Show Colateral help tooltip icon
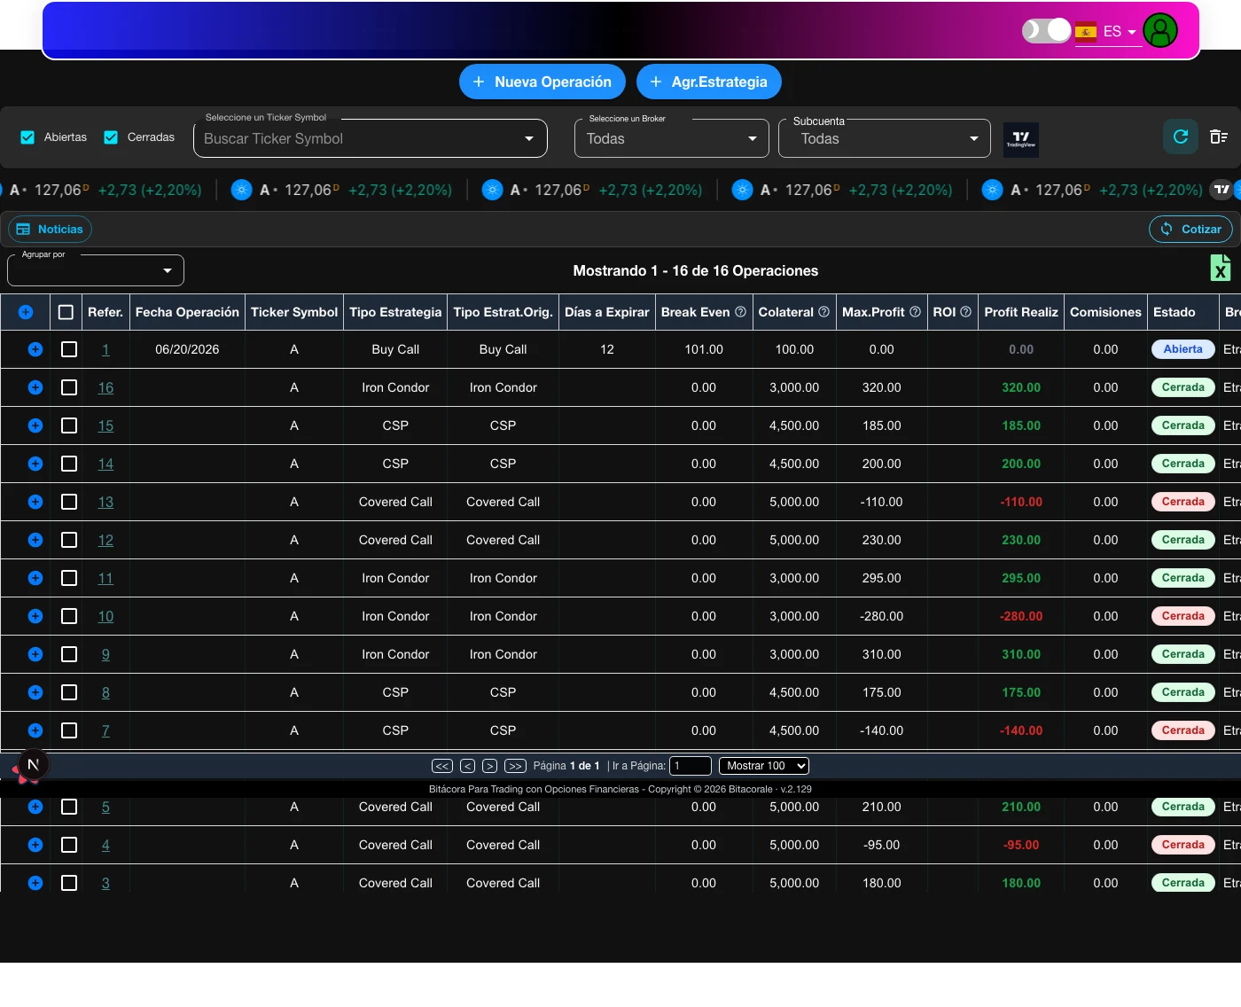This screenshot has height=1007, width=1241. [823, 312]
